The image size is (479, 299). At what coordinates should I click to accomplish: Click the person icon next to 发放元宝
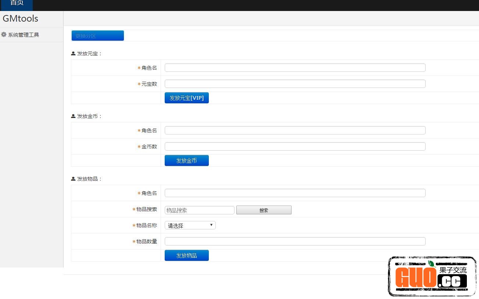pyautogui.click(x=73, y=53)
